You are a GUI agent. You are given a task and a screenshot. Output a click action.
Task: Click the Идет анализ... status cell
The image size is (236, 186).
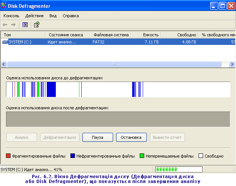pos(62,42)
